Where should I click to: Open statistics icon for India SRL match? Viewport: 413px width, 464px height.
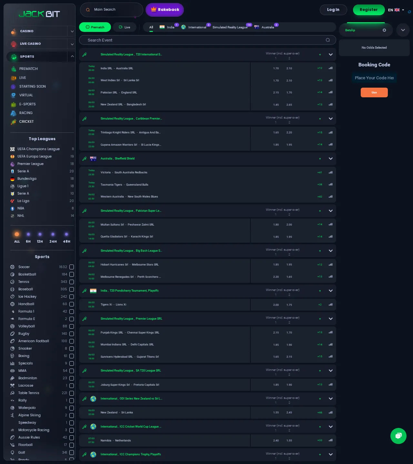pos(331,68)
